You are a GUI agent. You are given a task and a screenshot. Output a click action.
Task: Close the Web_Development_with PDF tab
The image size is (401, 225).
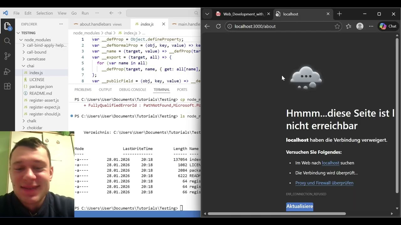(268, 14)
